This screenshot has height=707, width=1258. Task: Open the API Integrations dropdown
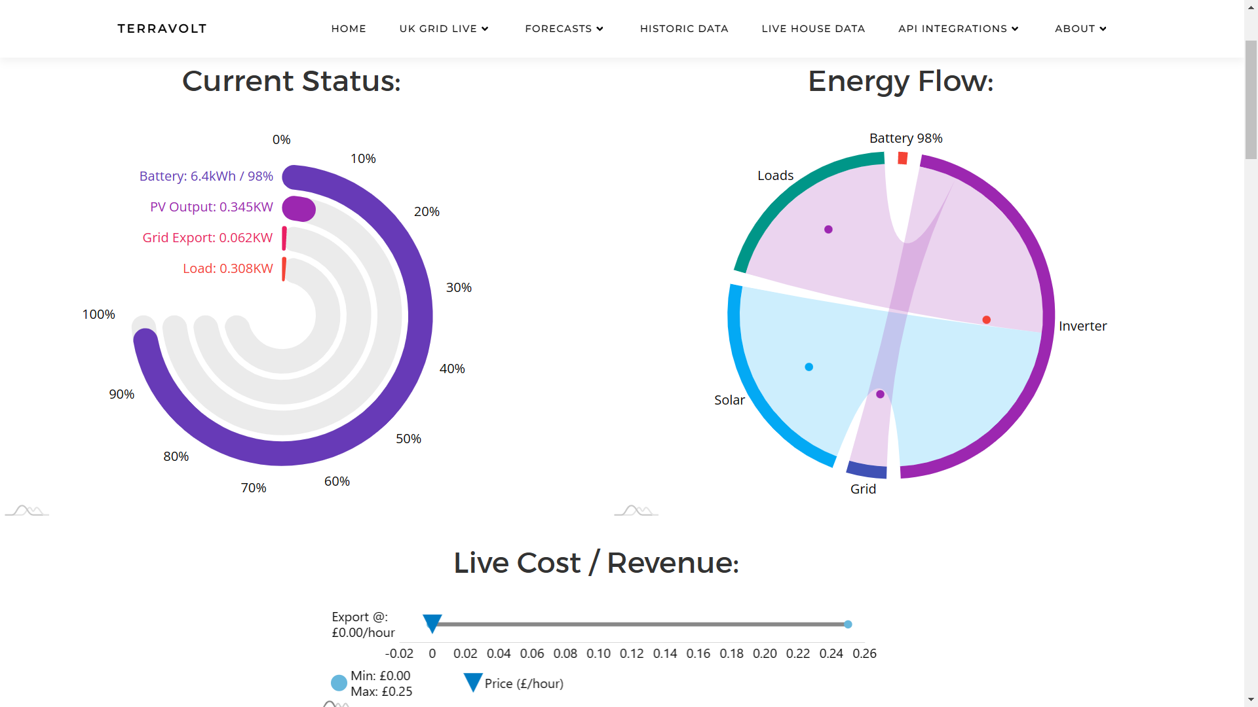(959, 29)
